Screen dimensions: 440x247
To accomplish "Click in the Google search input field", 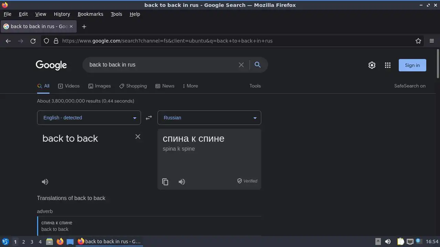I will (162, 65).
